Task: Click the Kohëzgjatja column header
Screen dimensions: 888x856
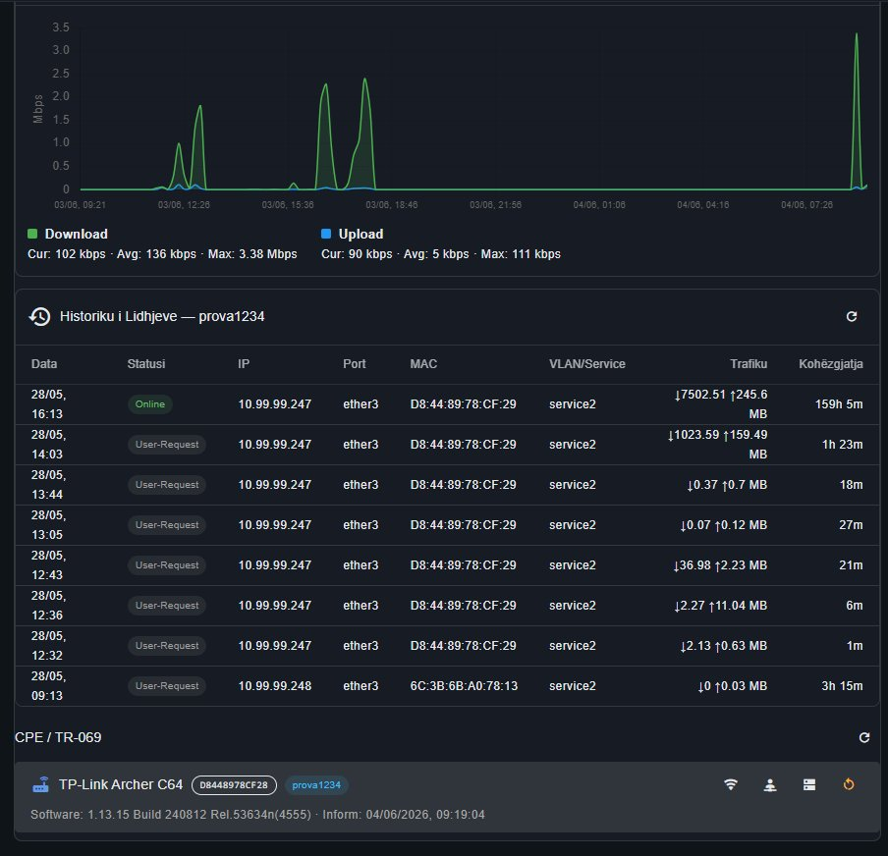Action: tap(831, 364)
